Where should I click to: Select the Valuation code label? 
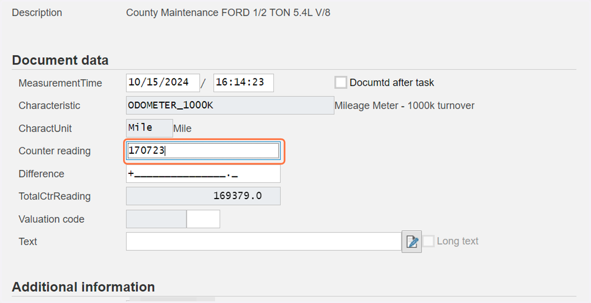click(x=52, y=219)
